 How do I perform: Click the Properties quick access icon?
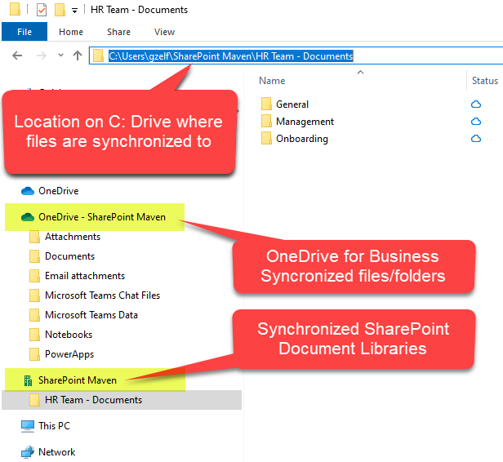tap(42, 10)
